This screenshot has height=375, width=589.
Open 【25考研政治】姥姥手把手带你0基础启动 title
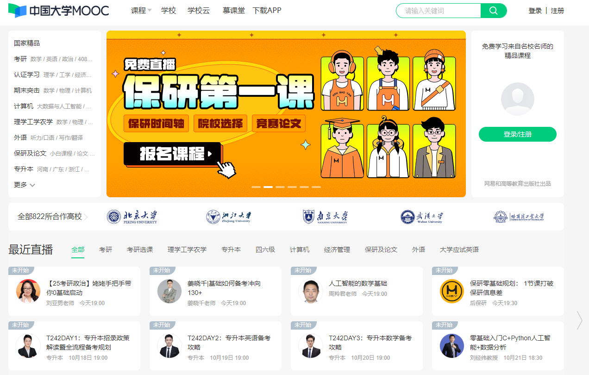(89, 288)
